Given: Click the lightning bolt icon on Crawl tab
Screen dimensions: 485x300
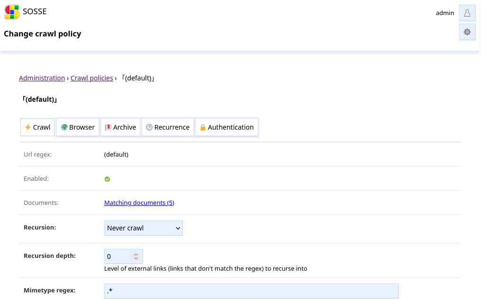Looking at the screenshot, I should pos(28,127).
